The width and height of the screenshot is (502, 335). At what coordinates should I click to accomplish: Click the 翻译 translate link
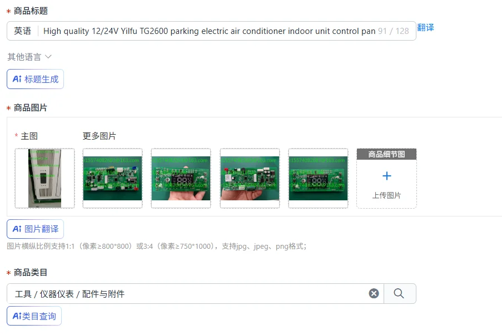coord(425,28)
